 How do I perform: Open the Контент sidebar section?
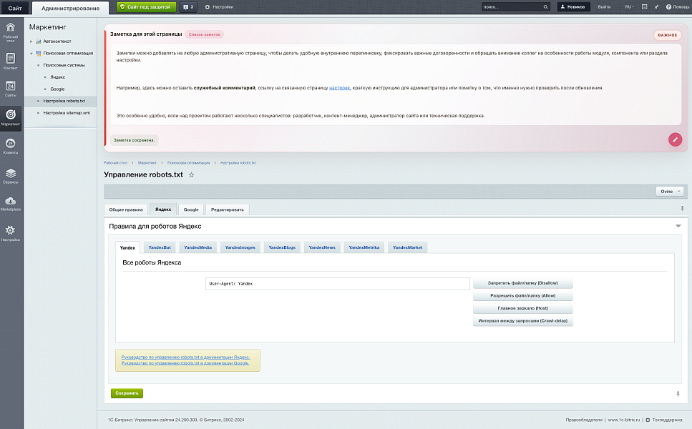click(x=11, y=61)
